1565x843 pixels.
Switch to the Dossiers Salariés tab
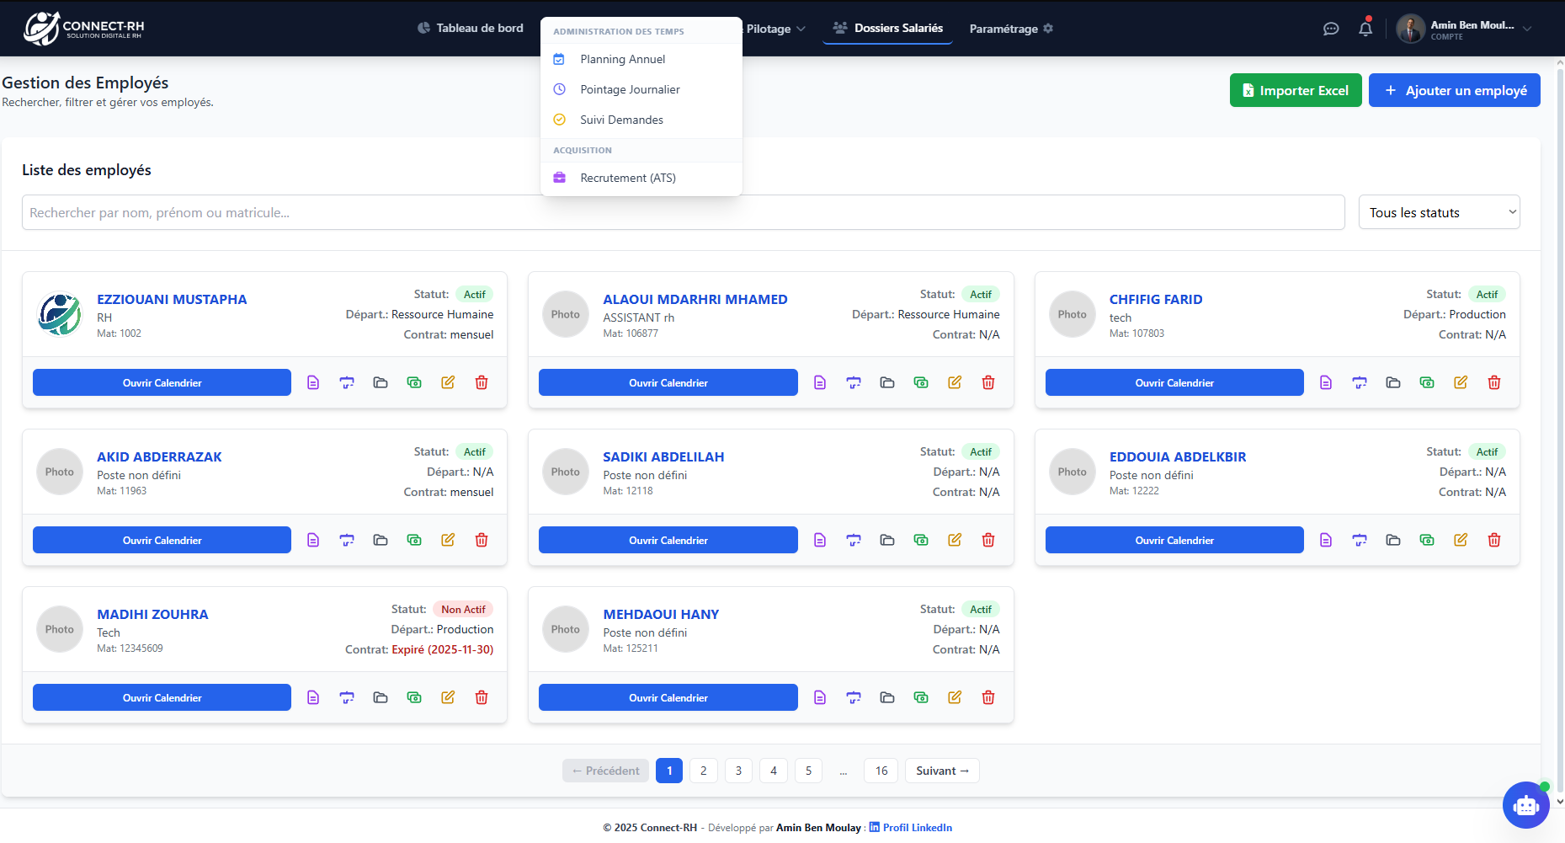click(888, 29)
